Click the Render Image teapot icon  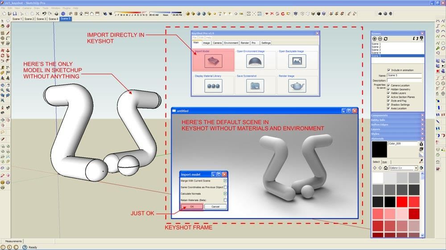click(297, 86)
